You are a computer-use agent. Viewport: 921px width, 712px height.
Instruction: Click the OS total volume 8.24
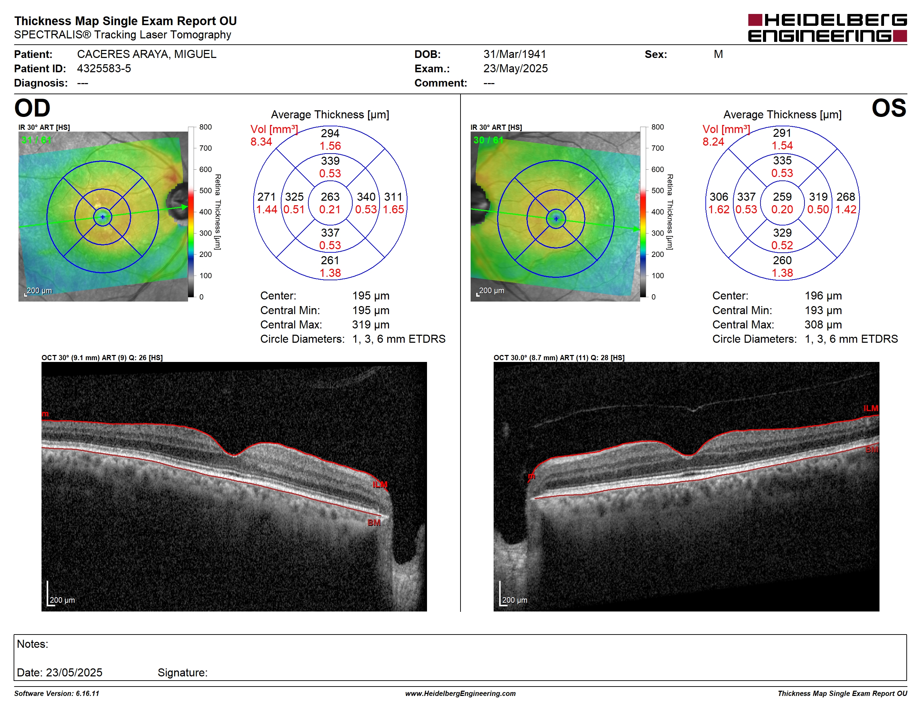(713, 142)
